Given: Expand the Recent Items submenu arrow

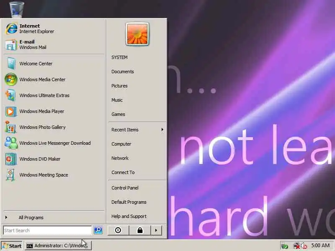Looking at the screenshot, I should [x=162, y=130].
